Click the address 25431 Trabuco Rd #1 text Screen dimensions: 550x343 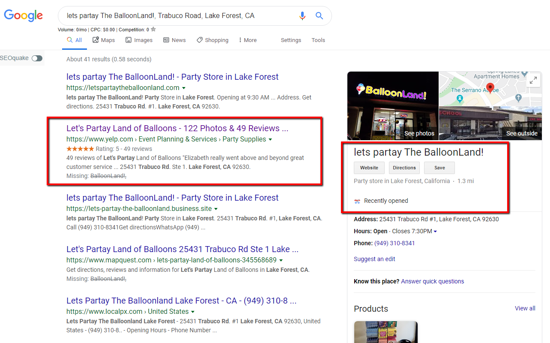(439, 219)
